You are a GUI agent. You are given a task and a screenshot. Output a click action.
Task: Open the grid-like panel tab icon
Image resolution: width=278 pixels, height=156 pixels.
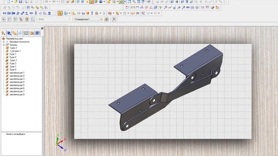(x=26, y=33)
